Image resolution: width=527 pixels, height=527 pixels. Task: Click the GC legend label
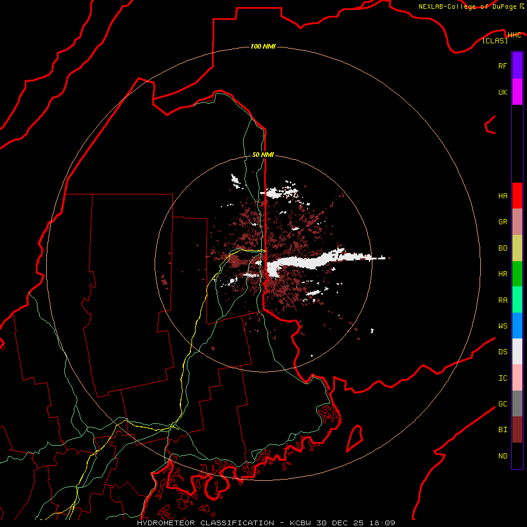coord(502,404)
